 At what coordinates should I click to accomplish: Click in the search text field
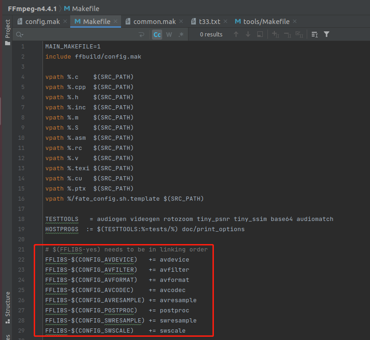pos(79,35)
